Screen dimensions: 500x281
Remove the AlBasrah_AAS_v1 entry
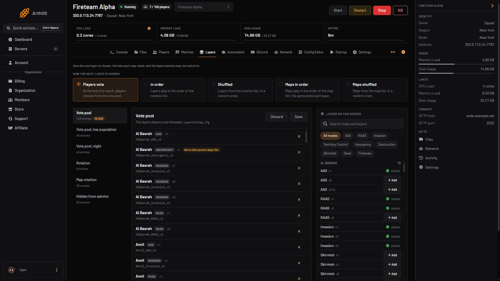(299, 136)
